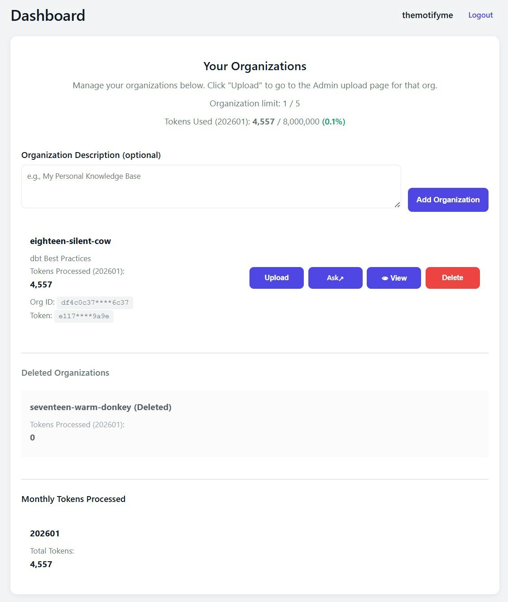Viewport: 508px width, 602px height.
Task: Click the eye icon on the View button
Action: [x=384, y=278]
